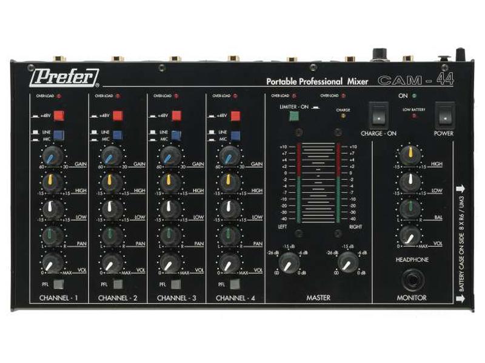485x363 pixels.
Task: Click the Channel 1 VOL knob
Action: point(53,263)
